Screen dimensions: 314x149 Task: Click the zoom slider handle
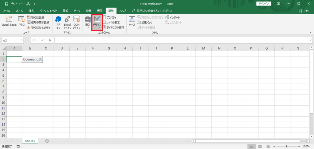coord(287,147)
